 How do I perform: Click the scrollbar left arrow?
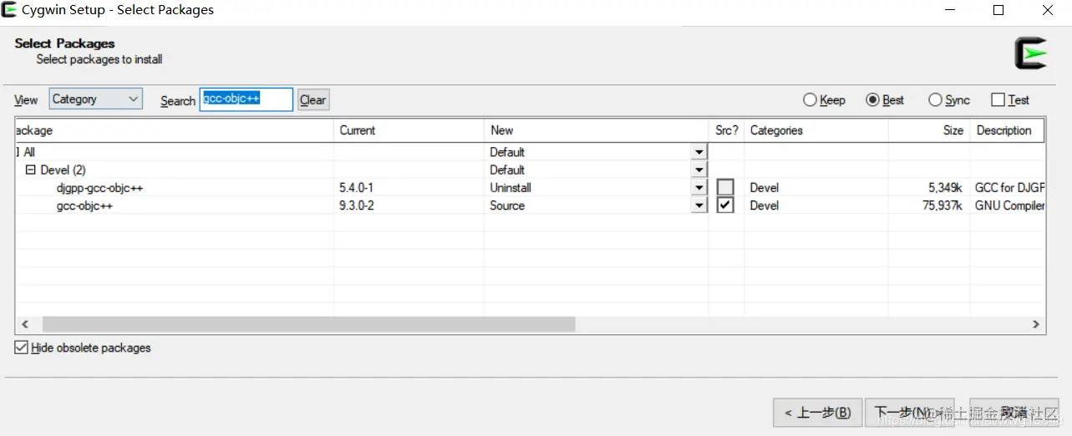pos(24,324)
